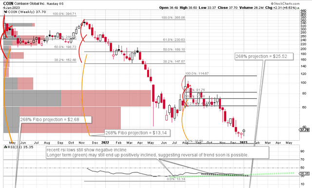The width and height of the screenshot is (312, 188).
Task: Click the 38.2%: 152.48 retracement label
Action: click(65, 60)
